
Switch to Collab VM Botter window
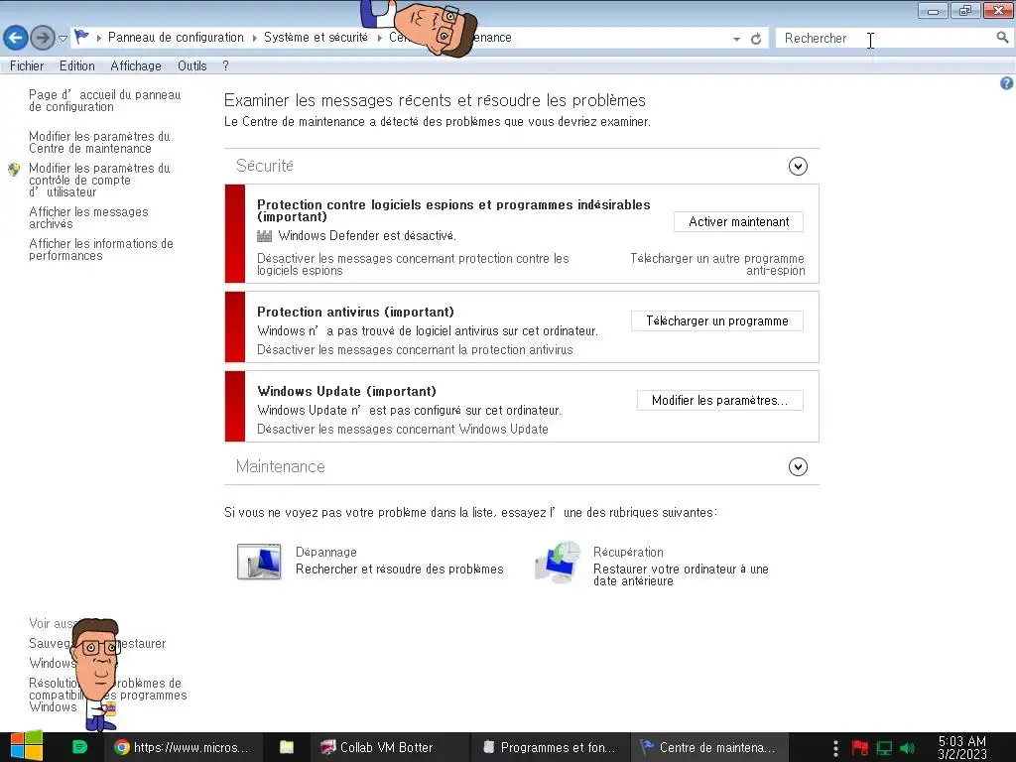(x=388, y=747)
